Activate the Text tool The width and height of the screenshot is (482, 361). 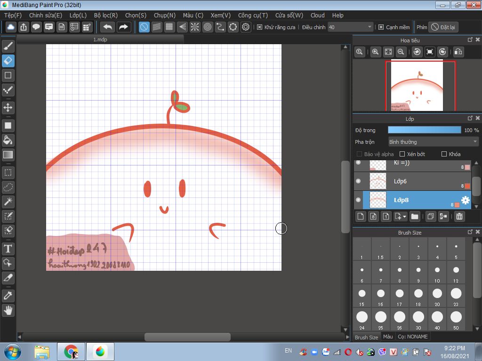pos(8,248)
